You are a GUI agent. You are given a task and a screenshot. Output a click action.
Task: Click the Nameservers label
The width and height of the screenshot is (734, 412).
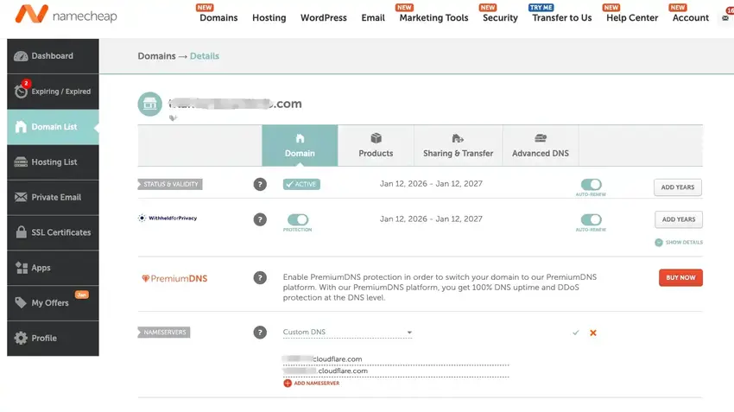(164, 333)
